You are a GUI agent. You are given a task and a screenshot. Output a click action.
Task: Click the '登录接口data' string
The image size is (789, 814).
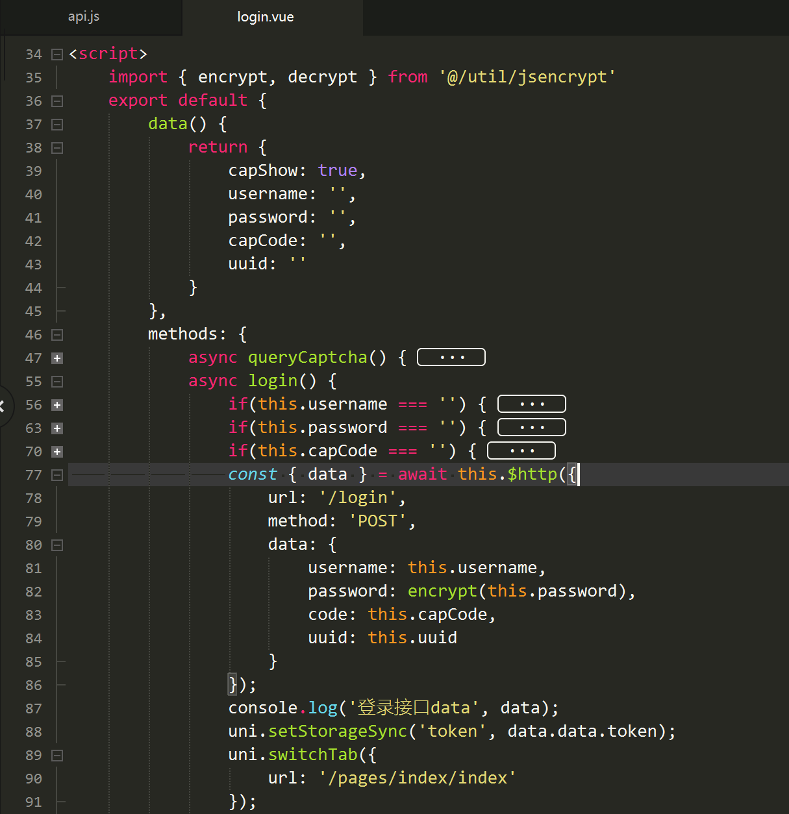pos(414,708)
